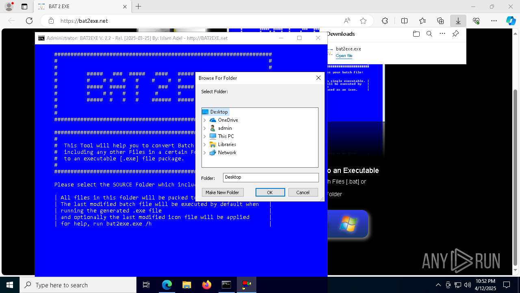Pin the Downloads panel

click(456, 34)
